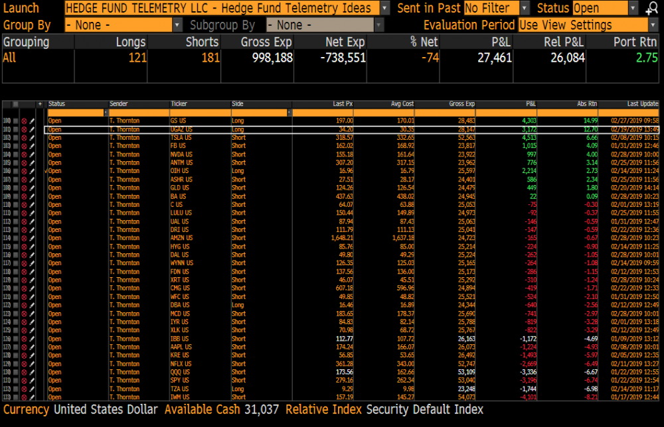Open the Side column filter dropdown arrow
Screen dimensions: 664x427
(290, 113)
